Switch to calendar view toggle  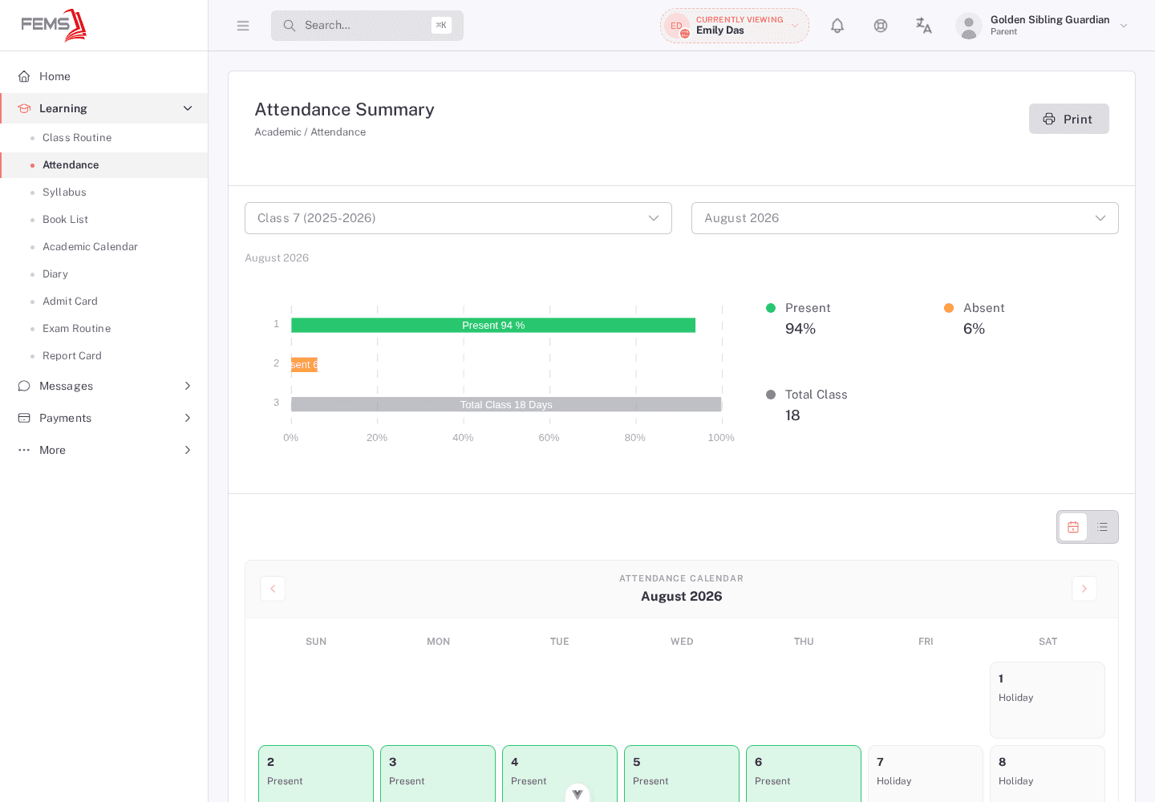coord(1073,527)
